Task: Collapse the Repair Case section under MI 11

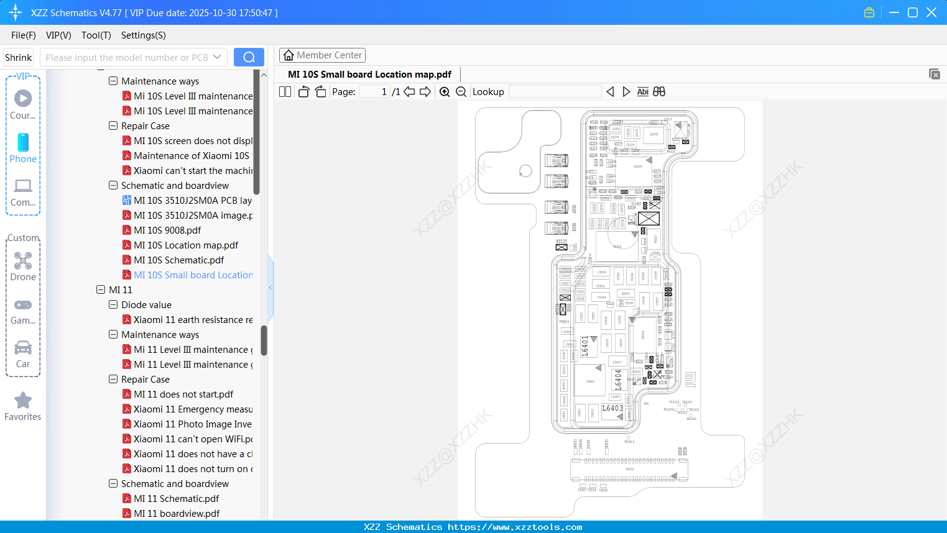Action: pyautogui.click(x=113, y=379)
